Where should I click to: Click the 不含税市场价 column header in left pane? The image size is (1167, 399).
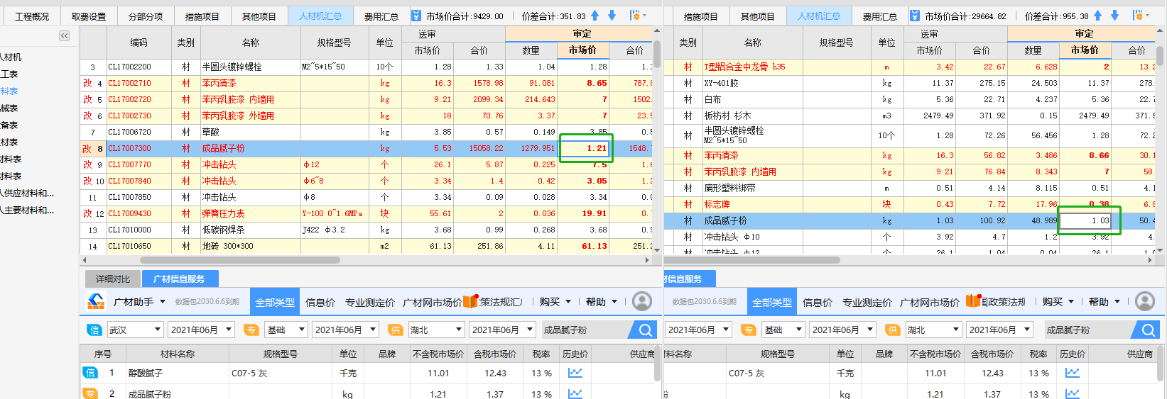pyautogui.click(x=438, y=354)
